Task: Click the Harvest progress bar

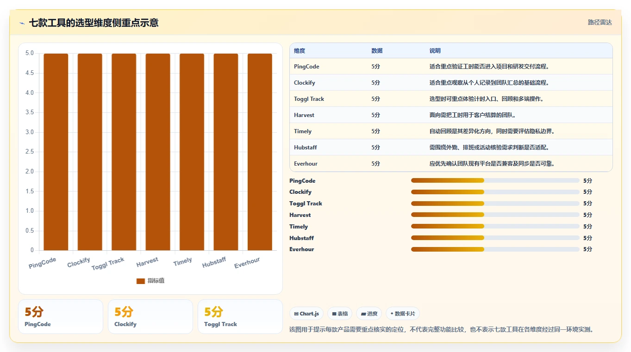Action: click(x=495, y=215)
